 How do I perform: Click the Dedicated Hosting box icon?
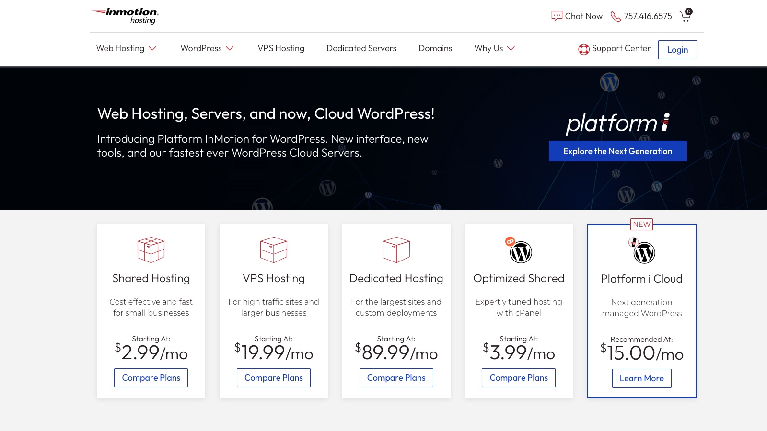tap(396, 250)
